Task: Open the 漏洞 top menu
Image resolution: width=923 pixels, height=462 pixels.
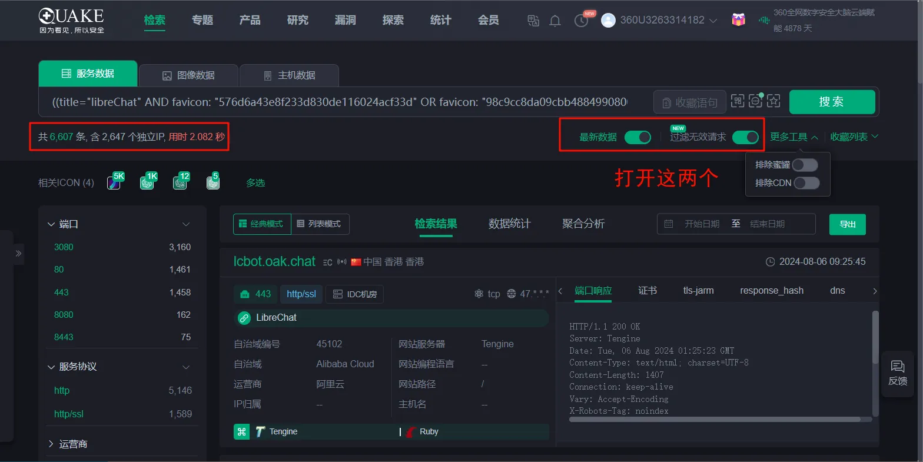Action: pyautogui.click(x=346, y=20)
